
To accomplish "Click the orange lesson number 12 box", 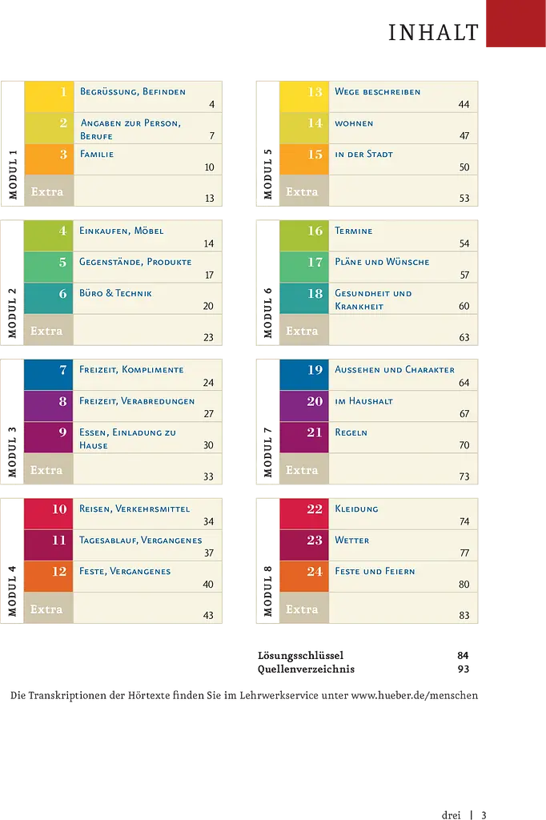I will click(49, 577).
